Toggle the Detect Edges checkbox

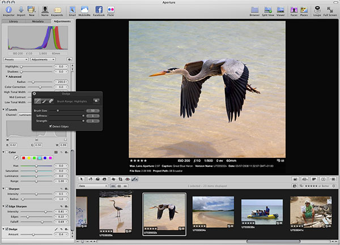[x=51, y=126]
